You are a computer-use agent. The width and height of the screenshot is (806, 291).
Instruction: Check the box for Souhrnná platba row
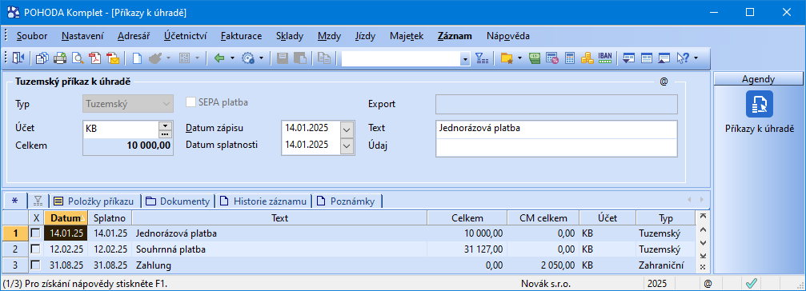[35, 249]
